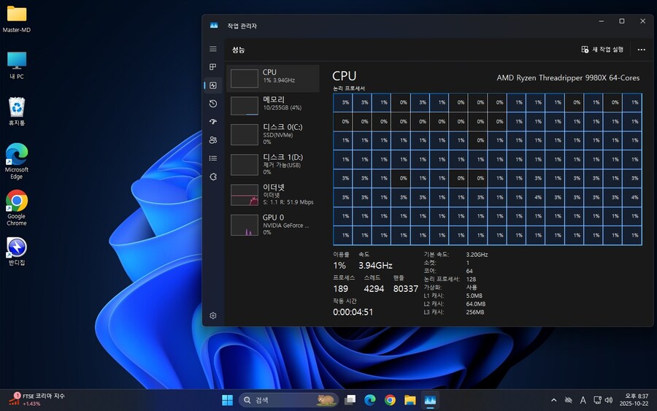Show hidden system tray icons chevron
The image size is (657, 411).
pos(553,400)
